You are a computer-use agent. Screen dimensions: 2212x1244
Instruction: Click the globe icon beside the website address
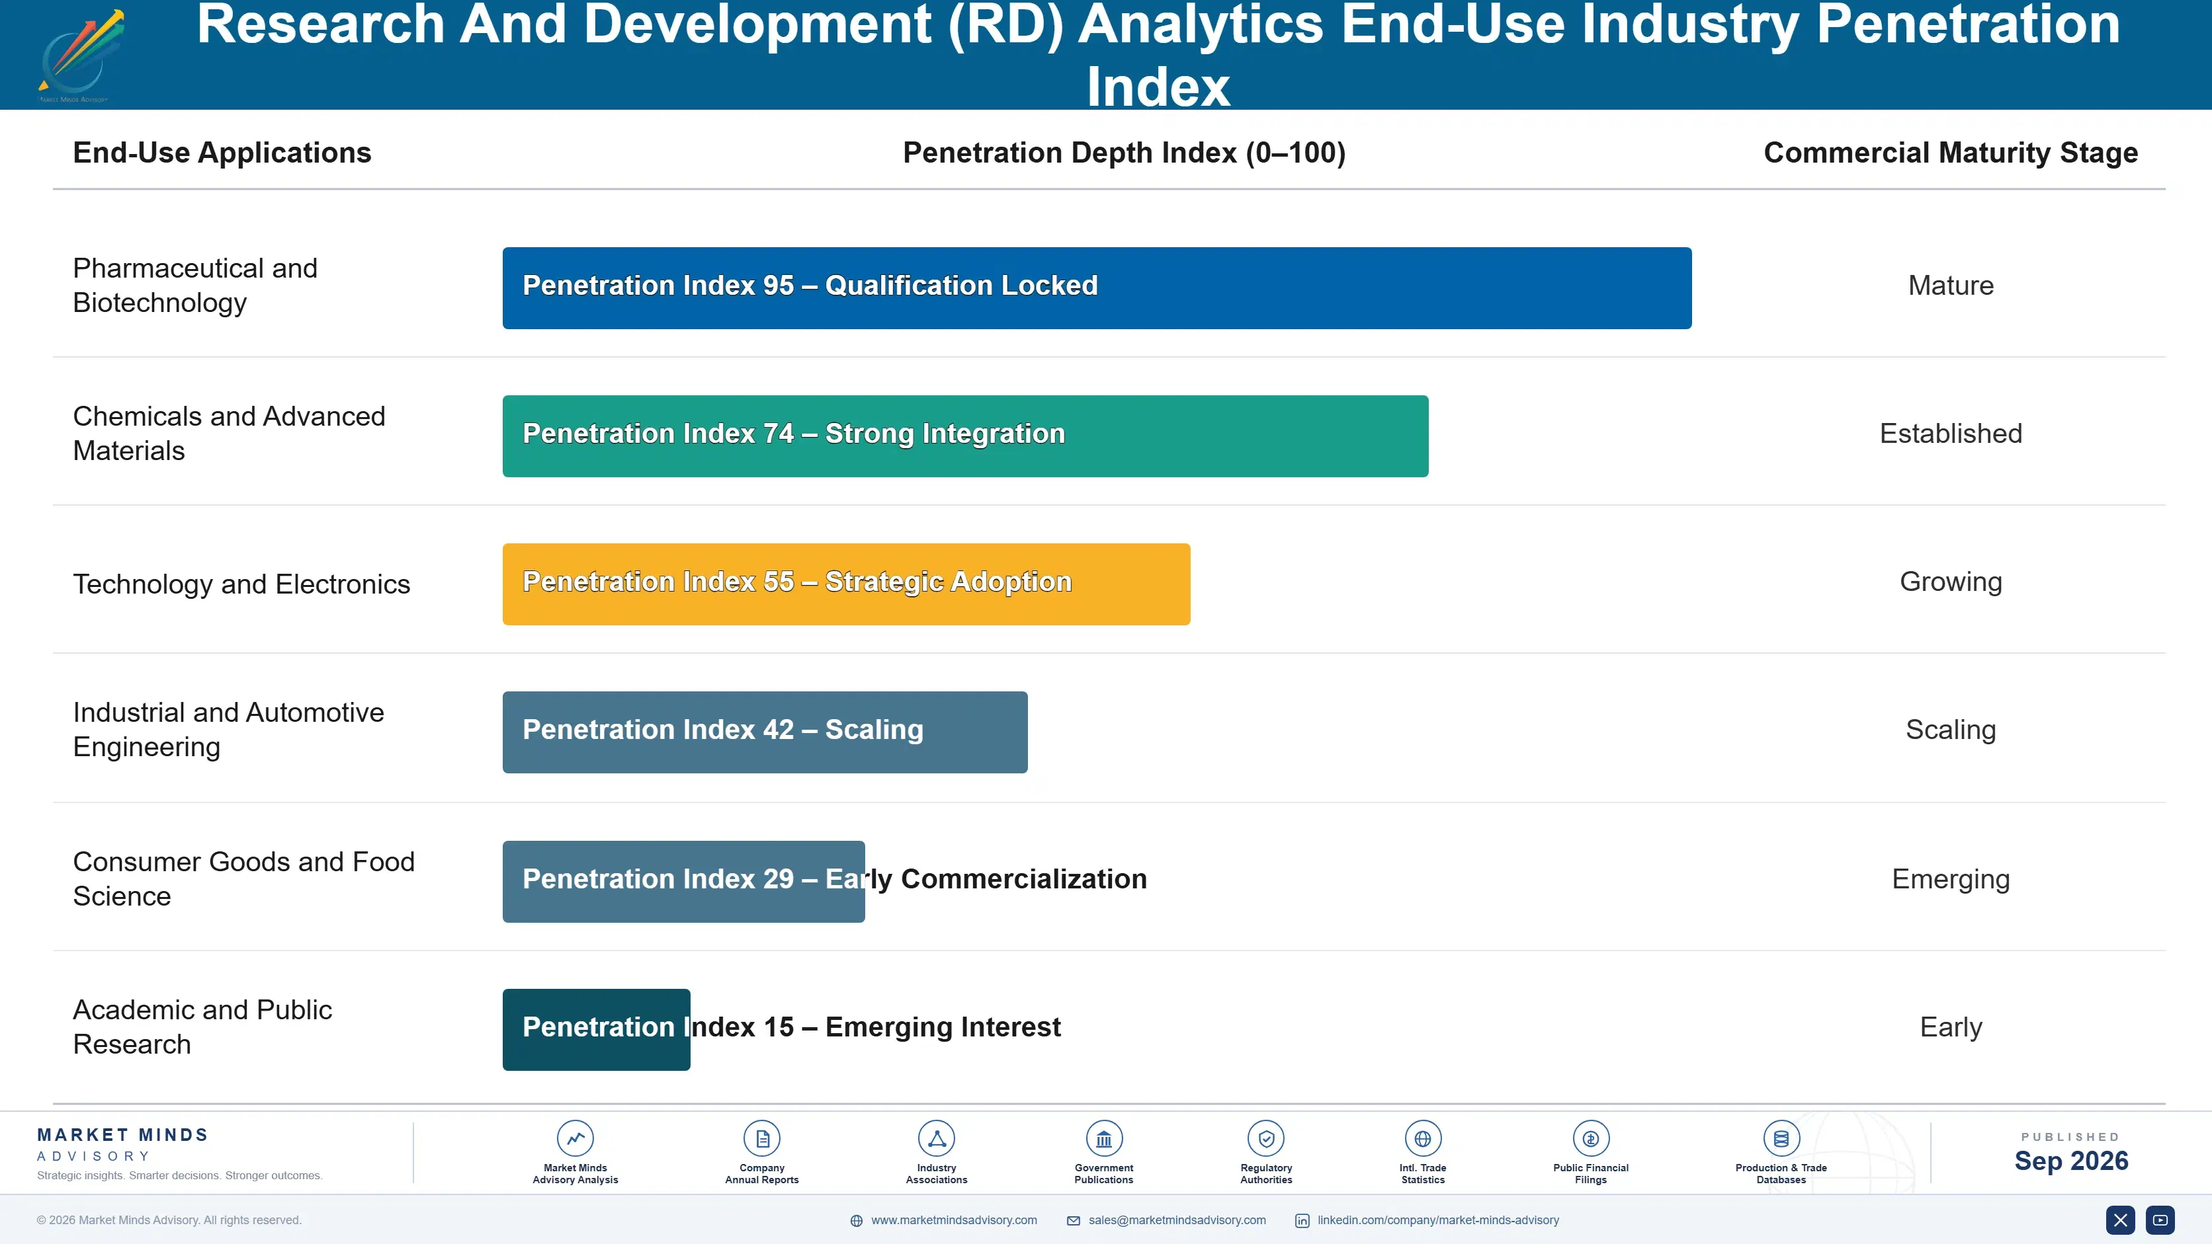(856, 1220)
